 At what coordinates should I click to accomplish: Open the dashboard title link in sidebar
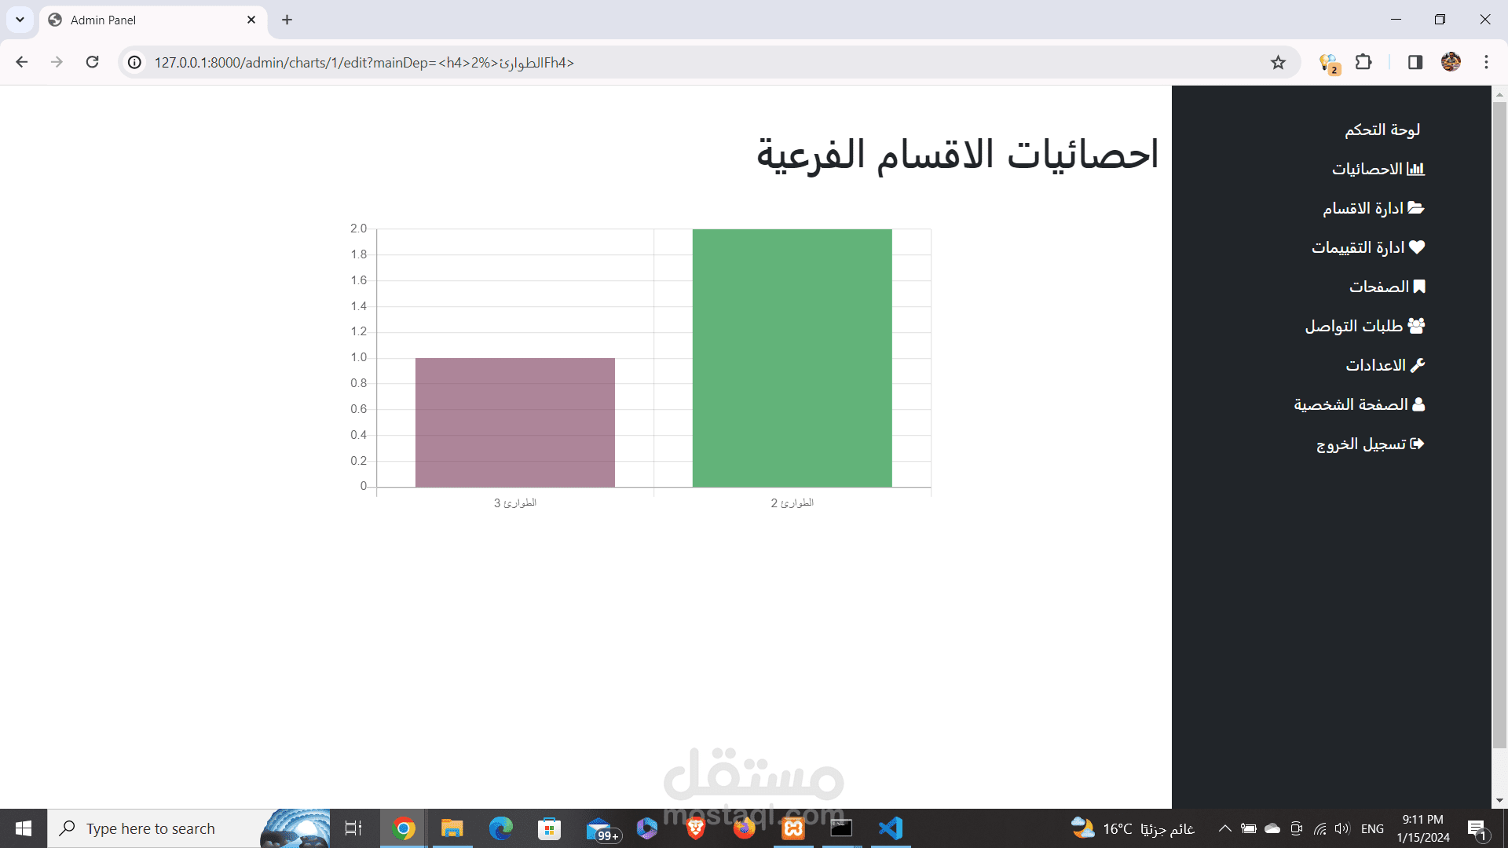pos(1382,130)
